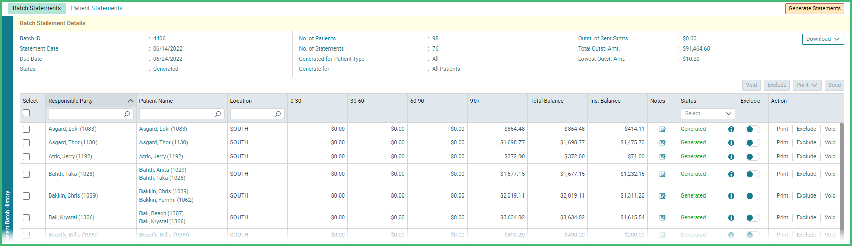Click the Exclude button above the table
This screenshot has width=852, height=246.
[x=777, y=85]
